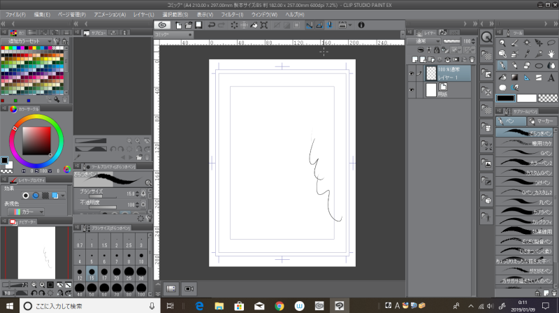Image resolution: width=559 pixels, height=313 pixels.
Task: Click the CLIP STUDIO spiral icon
Action: pyautogui.click(x=163, y=24)
